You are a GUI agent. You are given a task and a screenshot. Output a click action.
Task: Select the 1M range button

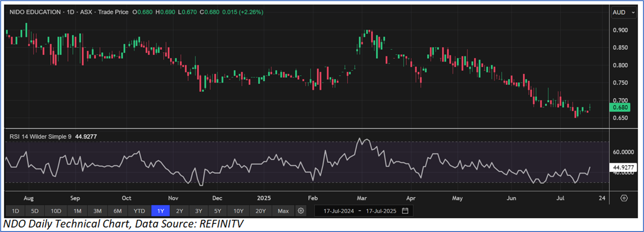point(77,211)
